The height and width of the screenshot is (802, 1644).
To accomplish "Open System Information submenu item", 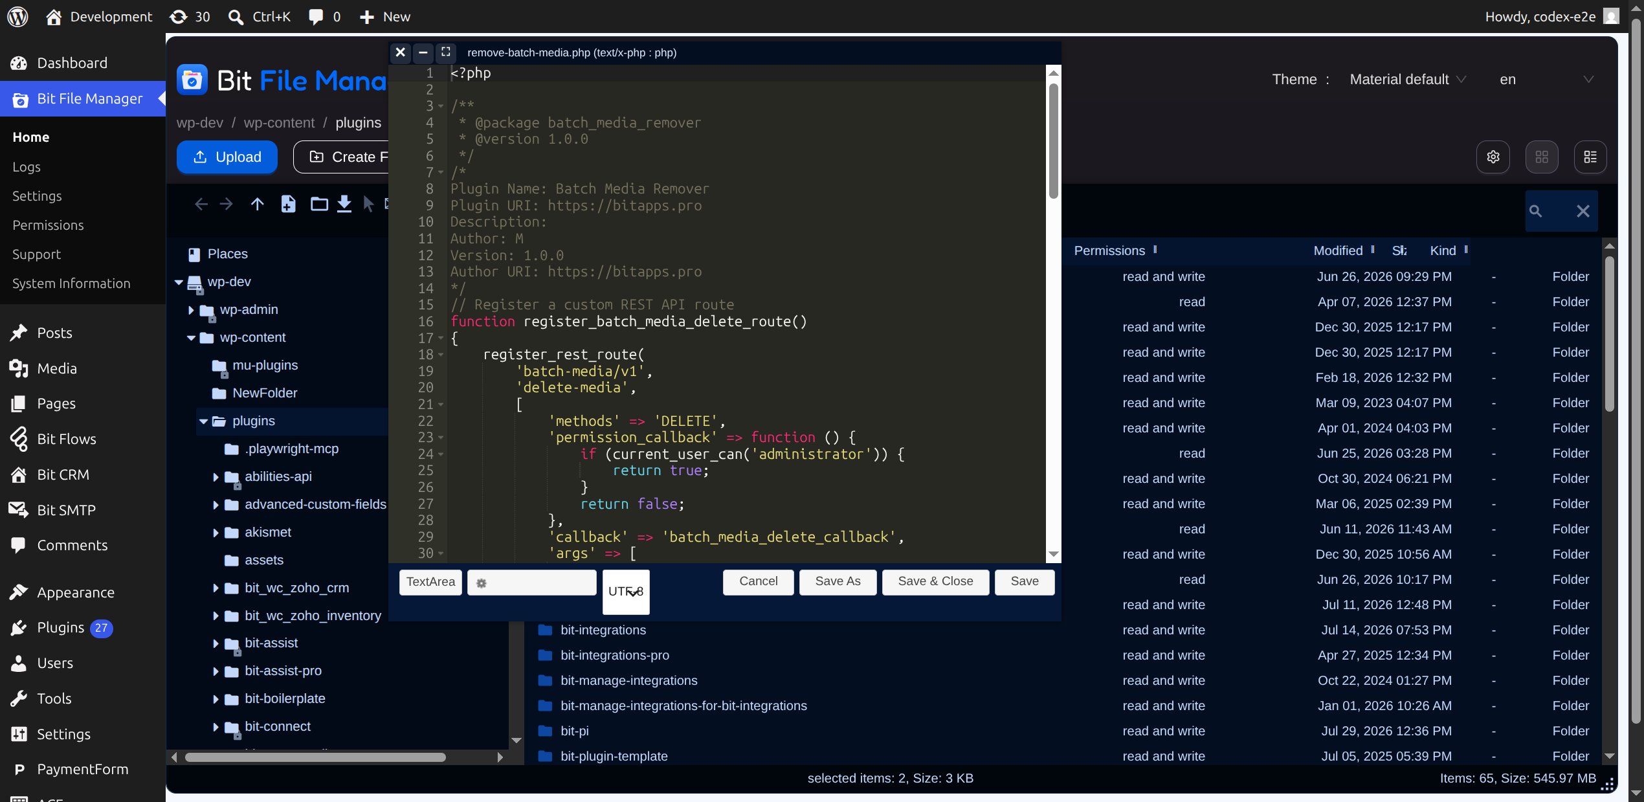I will 71,284.
